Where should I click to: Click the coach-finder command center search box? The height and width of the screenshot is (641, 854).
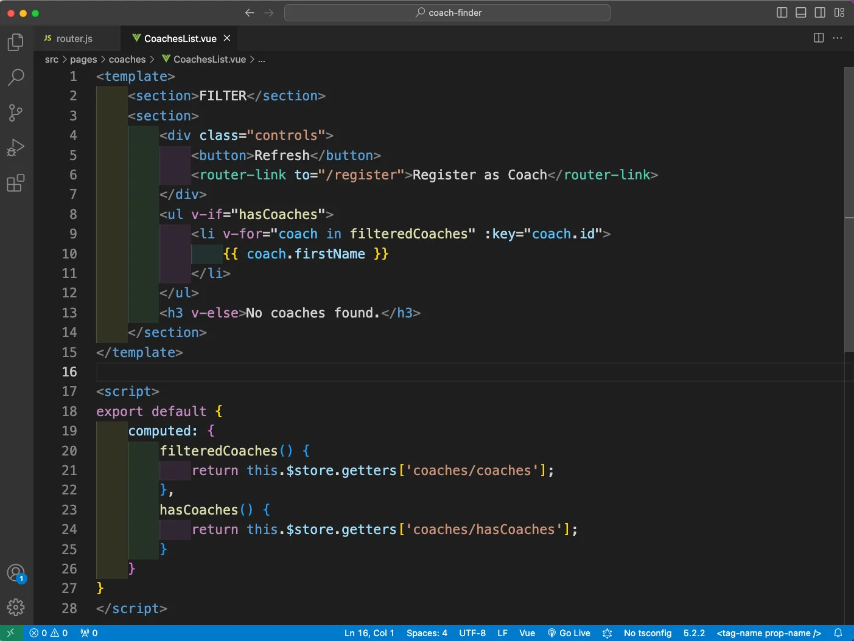click(447, 13)
